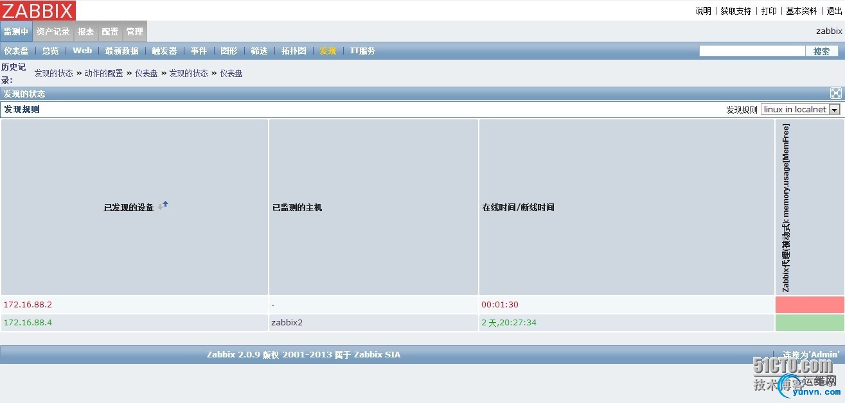Click the 说明 help link
This screenshot has height=403, width=845.
click(703, 11)
